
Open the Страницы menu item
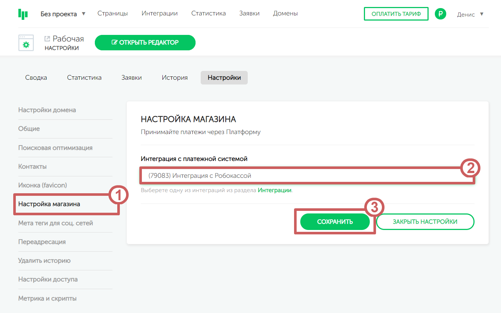tap(112, 14)
